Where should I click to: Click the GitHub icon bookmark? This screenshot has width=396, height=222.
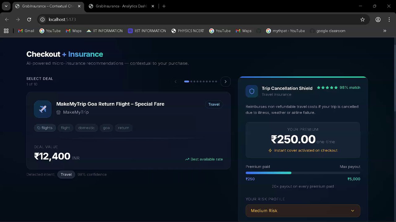pyautogui.click(x=259, y=31)
